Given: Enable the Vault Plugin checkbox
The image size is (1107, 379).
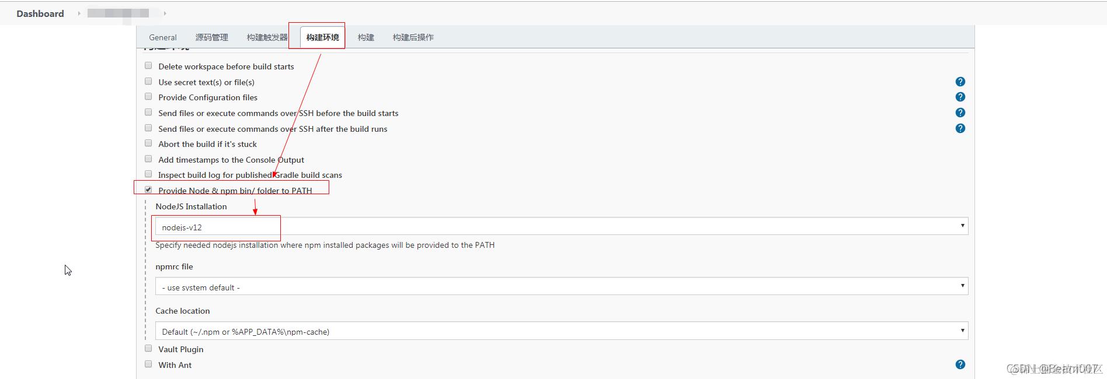Looking at the screenshot, I should (x=148, y=349).
